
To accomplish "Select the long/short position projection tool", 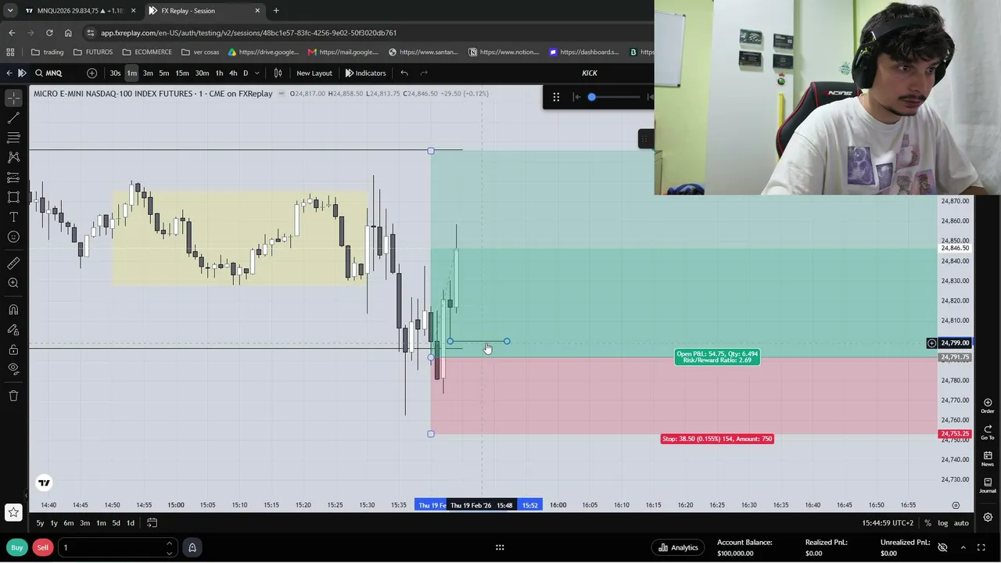I will (x=13, y=178).
